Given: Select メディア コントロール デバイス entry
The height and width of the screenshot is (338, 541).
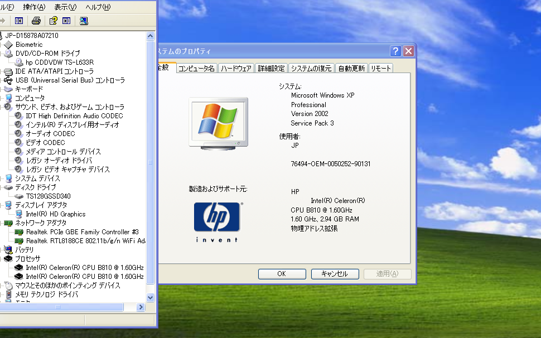Looking at the screenshot, I should click(x=63, y=152).
